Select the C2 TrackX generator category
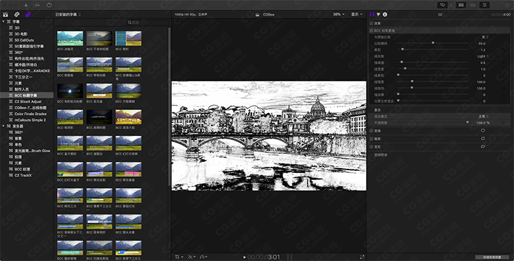 click(23, 175)
